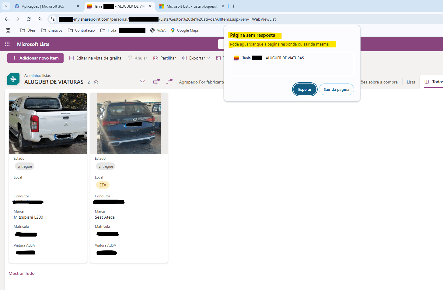Screen dimensions: 443x290
Task: Open the filter pane icon
Action: 142,82
